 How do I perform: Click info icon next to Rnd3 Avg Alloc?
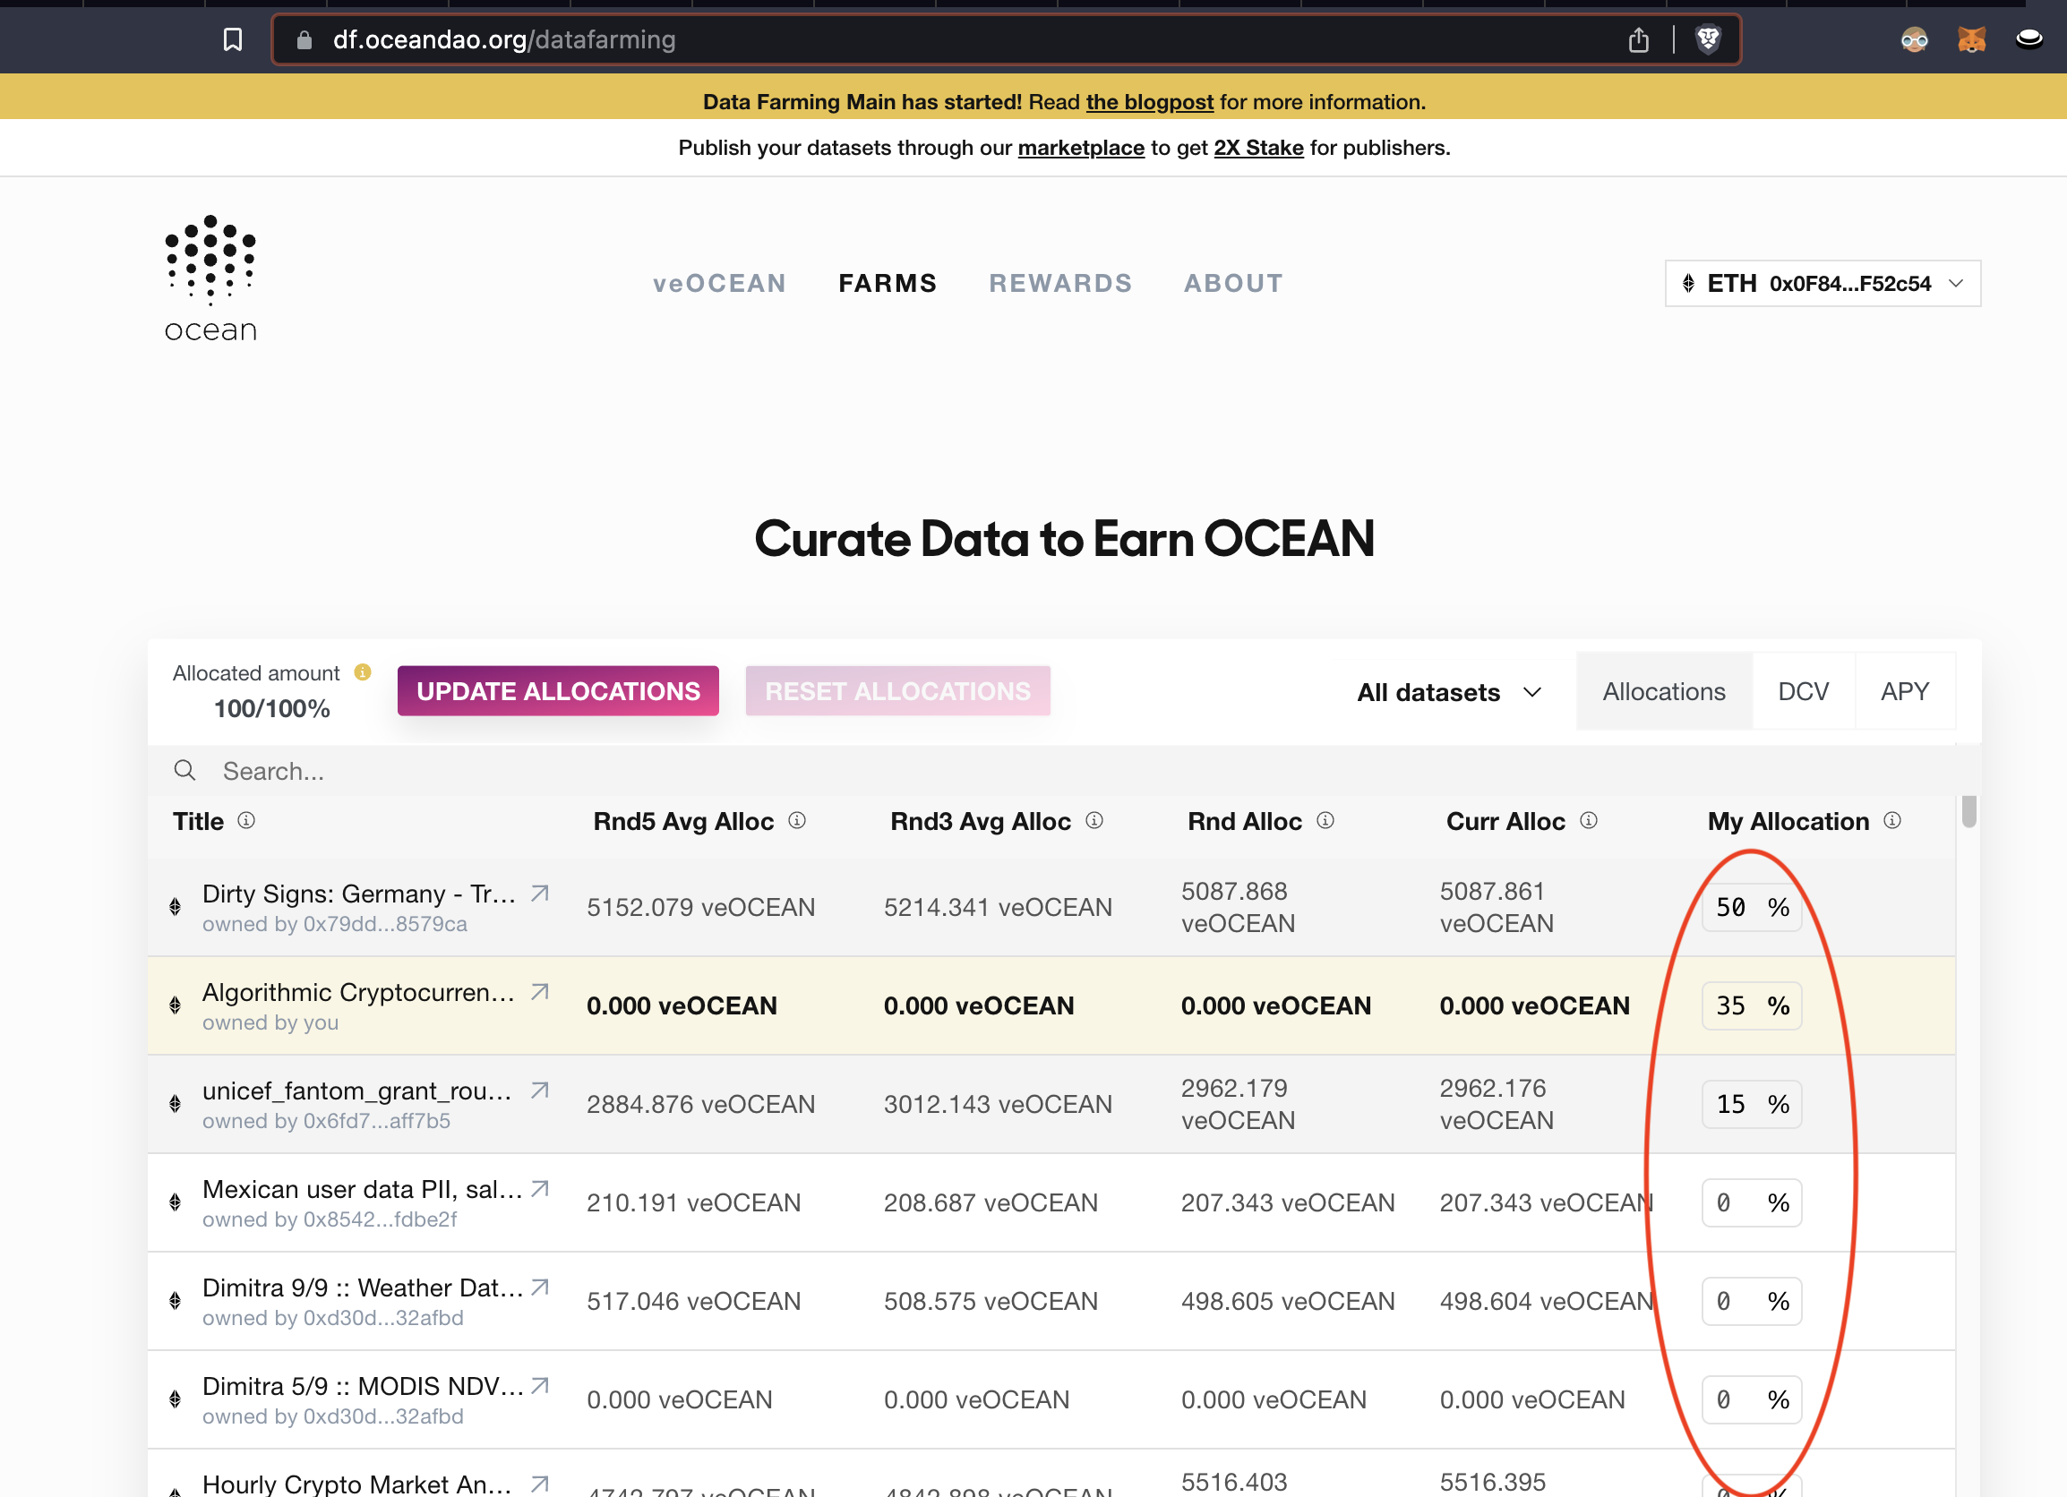coord(1094,820)
